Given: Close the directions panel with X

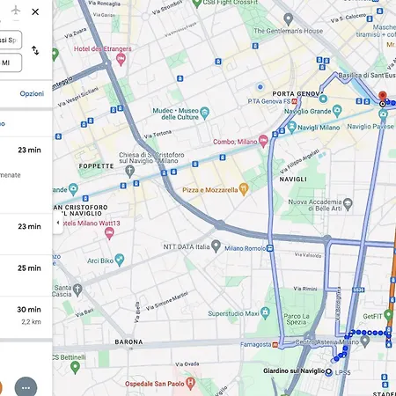Looking at the screenshot, I should pos(35,12).
